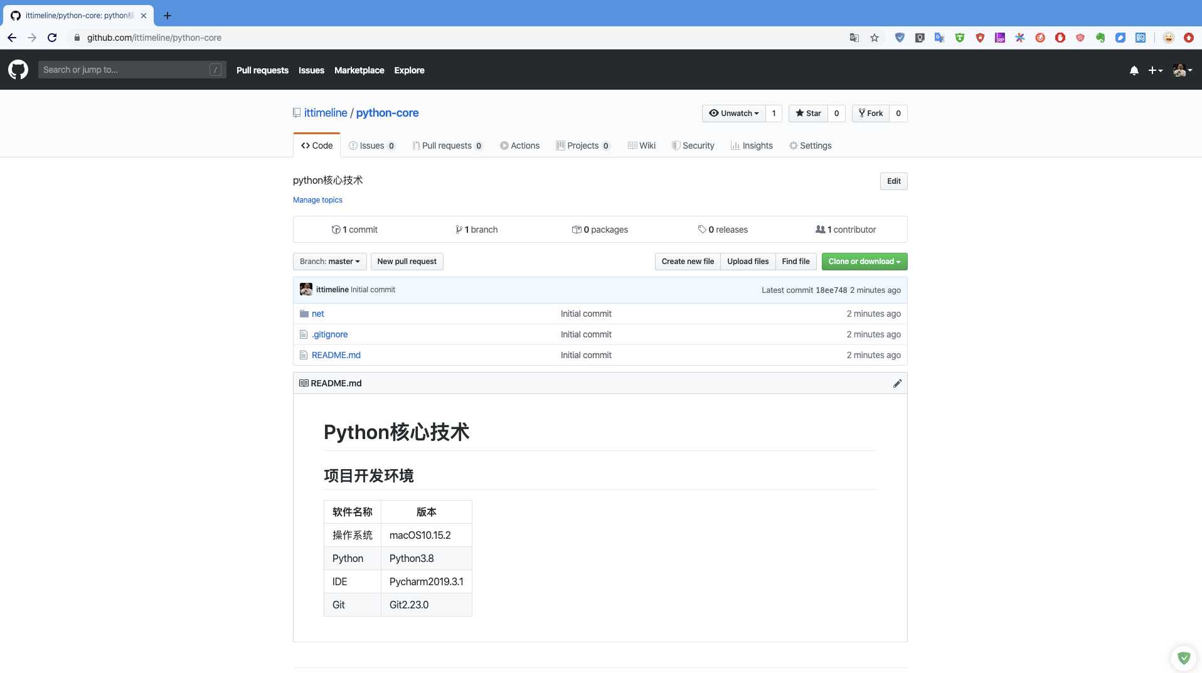Switch to the Issues tab

click(x=372, y=146)
